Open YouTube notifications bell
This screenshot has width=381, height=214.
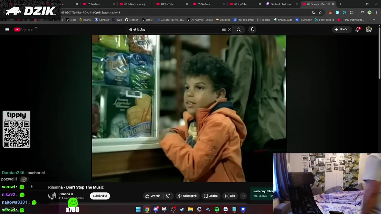[357, 29]
